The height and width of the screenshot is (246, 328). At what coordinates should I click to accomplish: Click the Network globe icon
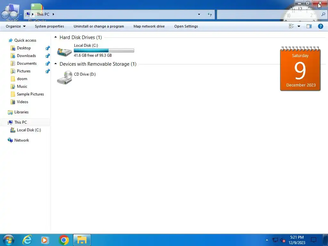[10, 140]
